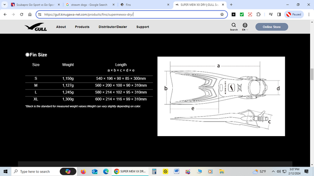Open the site Search magnifier icon
This screenshot has height=176, width=314.
(234, 25)
